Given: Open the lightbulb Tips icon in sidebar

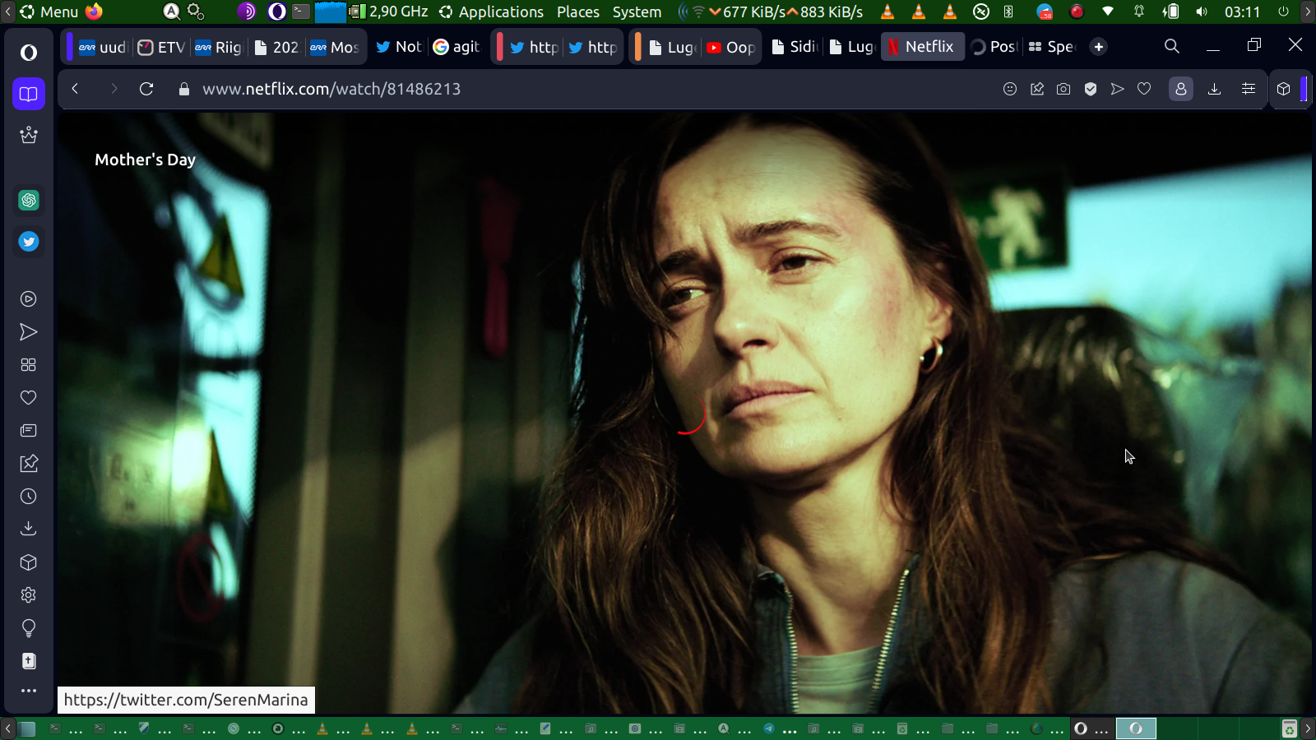Looking at the screenshot, I should click(x=29, y=628).
